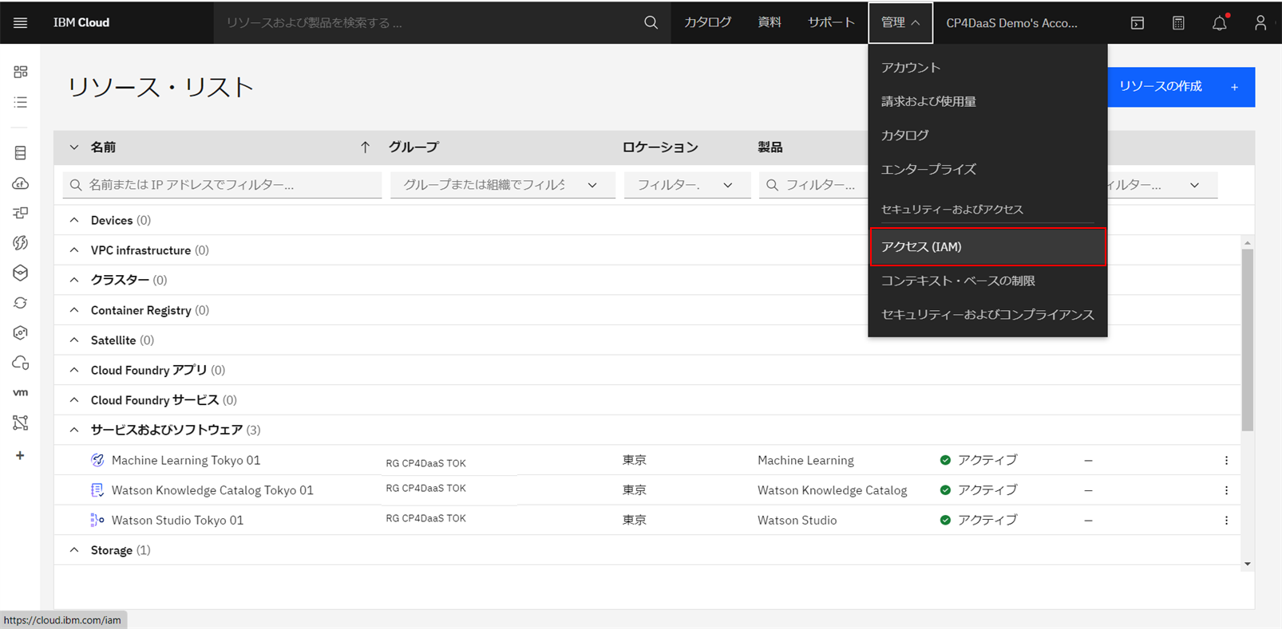Click the resource list vertical scrollbar thumb
Image resolution: width=1282 pixels, height=629 pixels.
pyautogui.click(x=1247, y=340)
